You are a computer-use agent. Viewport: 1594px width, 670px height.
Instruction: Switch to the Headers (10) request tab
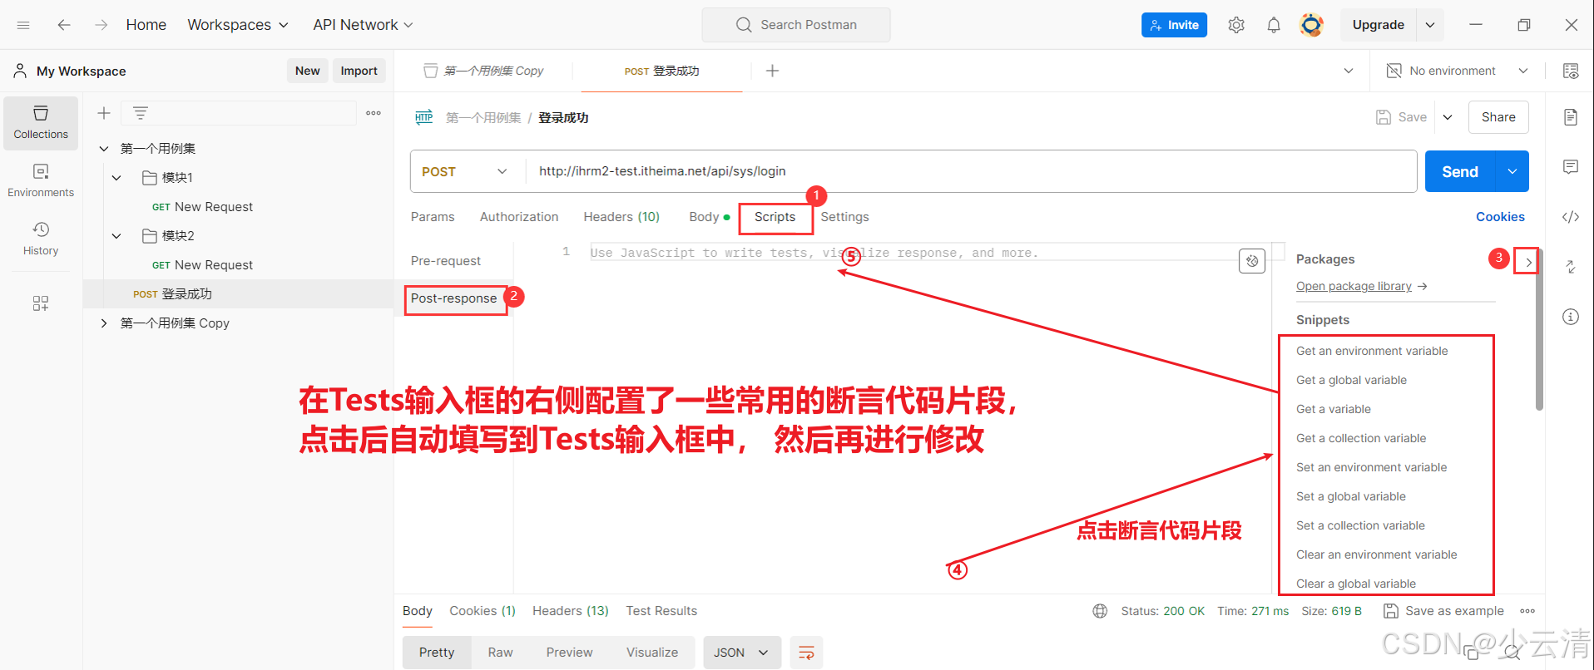[621, 217]
